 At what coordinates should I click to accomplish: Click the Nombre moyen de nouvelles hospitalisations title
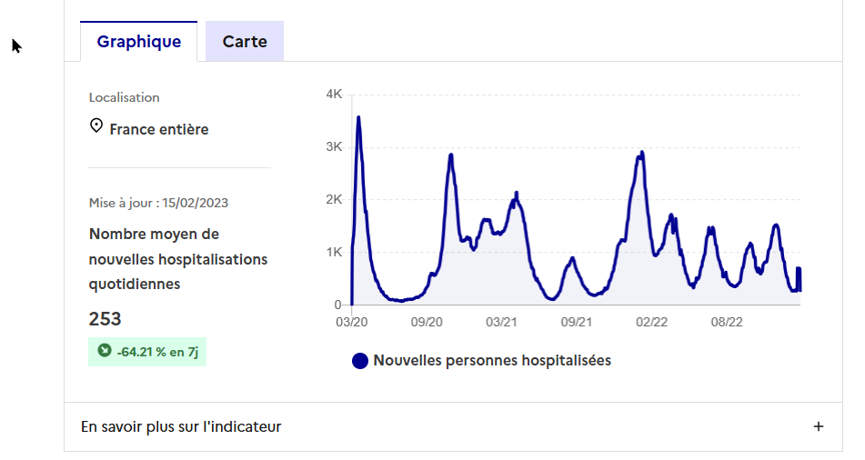click(178, 259)
